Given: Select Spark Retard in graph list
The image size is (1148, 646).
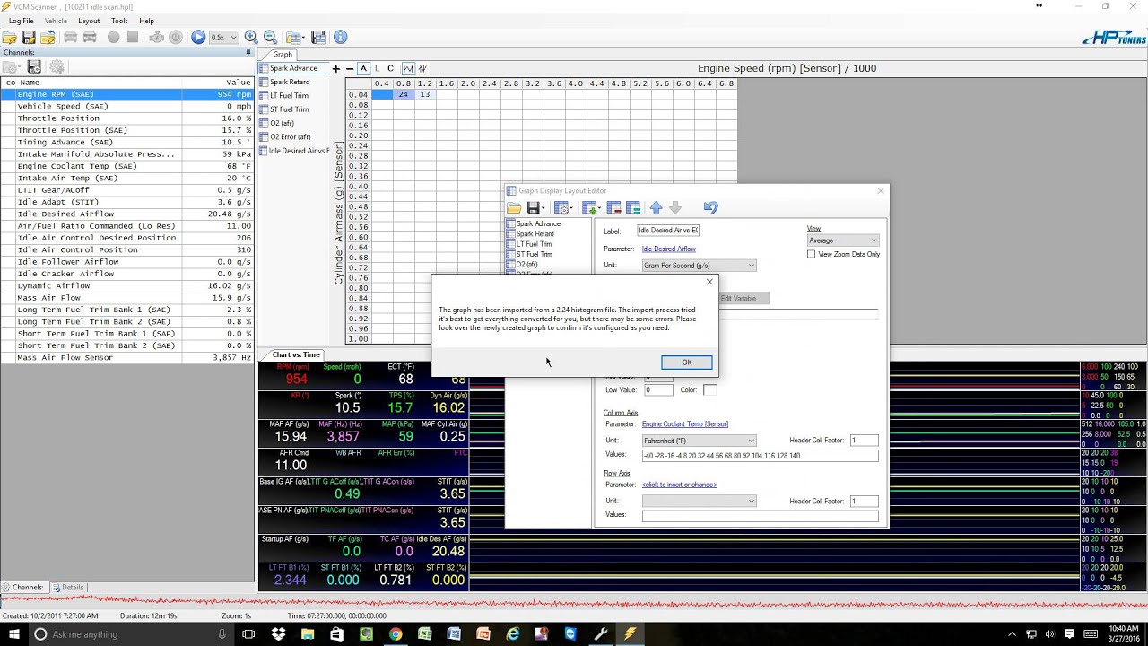Looking at the screenshot, I should (290, 82).
